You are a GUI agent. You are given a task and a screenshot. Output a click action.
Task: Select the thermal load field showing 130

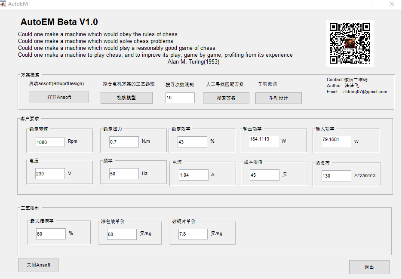point(336,176)
